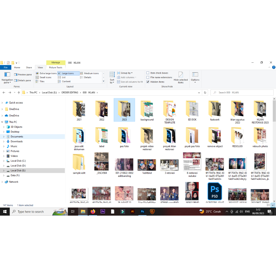Expand Quick access in navigation tree
The height and width of the screenshot is (276, 276).
click(2, 103)
